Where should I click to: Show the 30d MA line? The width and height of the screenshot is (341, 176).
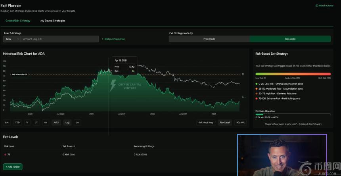[240, 122]
